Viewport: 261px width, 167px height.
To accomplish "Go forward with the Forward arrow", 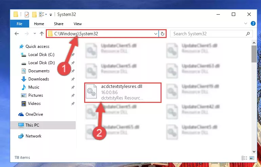I will pos(26,34).
